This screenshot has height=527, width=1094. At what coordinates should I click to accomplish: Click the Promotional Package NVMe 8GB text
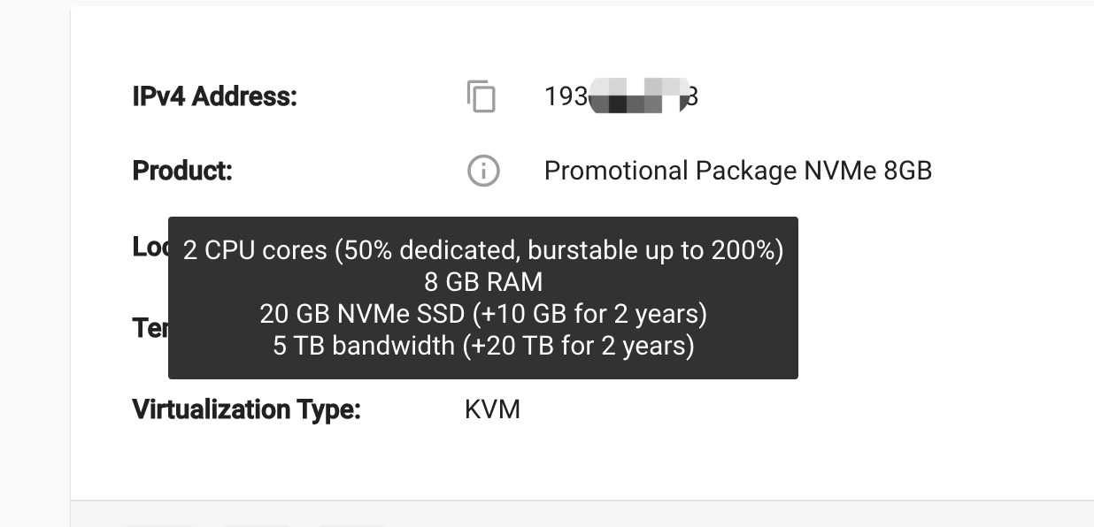[738, 171]
